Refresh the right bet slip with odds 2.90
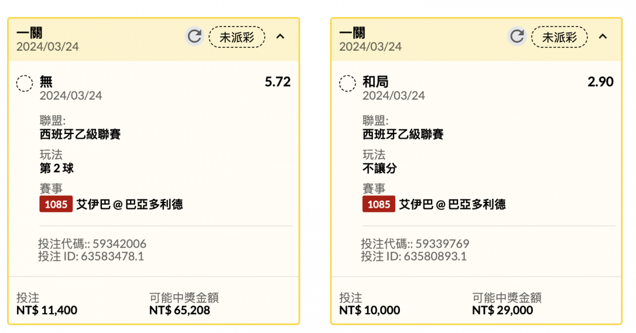636x333 pixels. coord(517,36)
